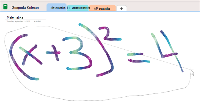Screen dimensions: 200x105
Task: Click the green notebook icon
Action: (6, 7)
